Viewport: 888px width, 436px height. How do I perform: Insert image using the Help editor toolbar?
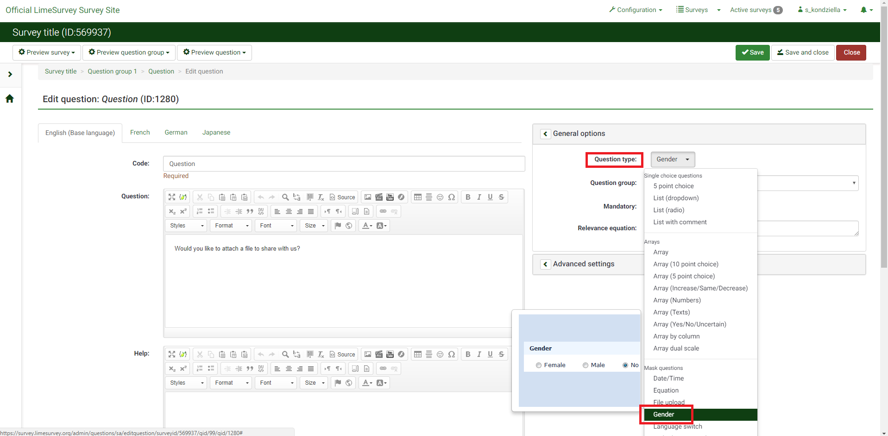[x=368, y=354]
